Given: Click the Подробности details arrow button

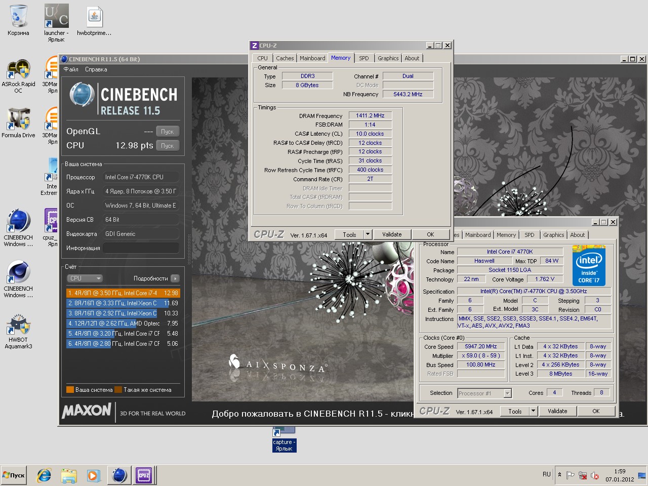Looking at the screenshot, I should pyautogui.click(x=175, y=278).
